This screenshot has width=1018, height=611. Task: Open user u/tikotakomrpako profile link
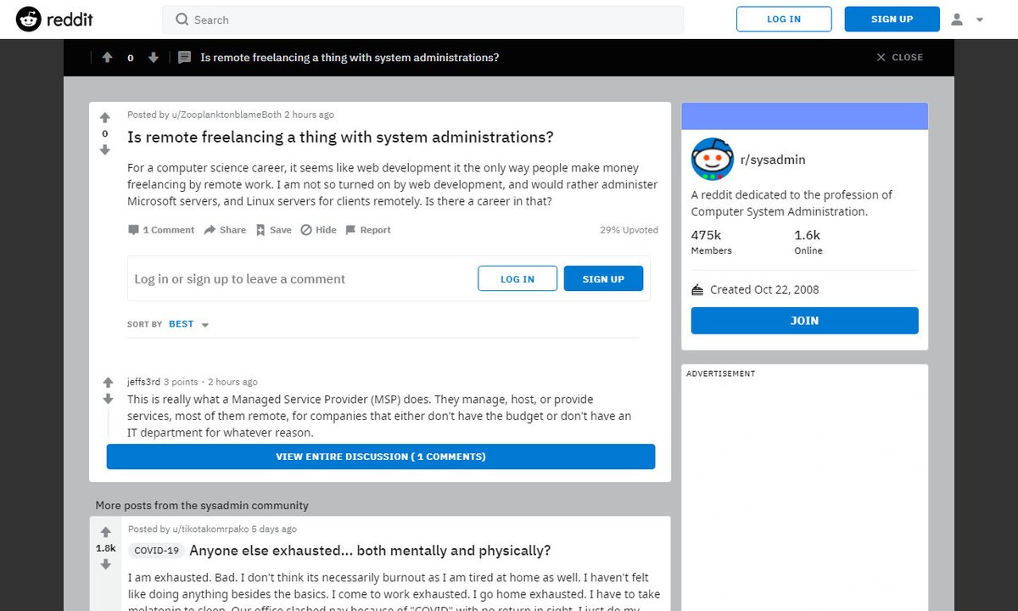[210, 529]
